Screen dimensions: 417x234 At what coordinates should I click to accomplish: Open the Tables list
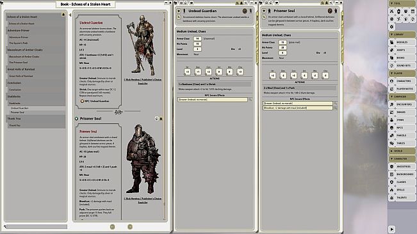click(402, 143)
